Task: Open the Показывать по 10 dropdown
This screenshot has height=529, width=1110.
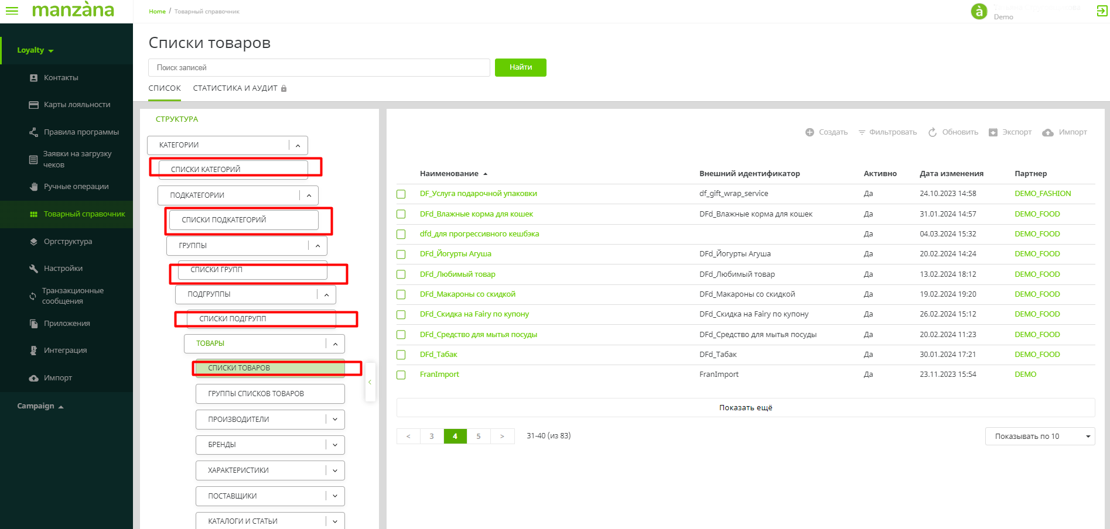Action: 1040,437
